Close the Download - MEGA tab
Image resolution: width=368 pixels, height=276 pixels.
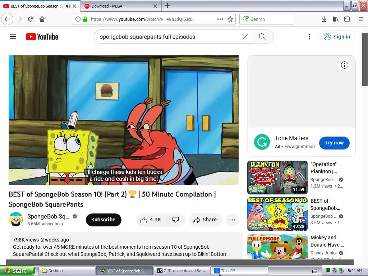click(x=155, y=6)
